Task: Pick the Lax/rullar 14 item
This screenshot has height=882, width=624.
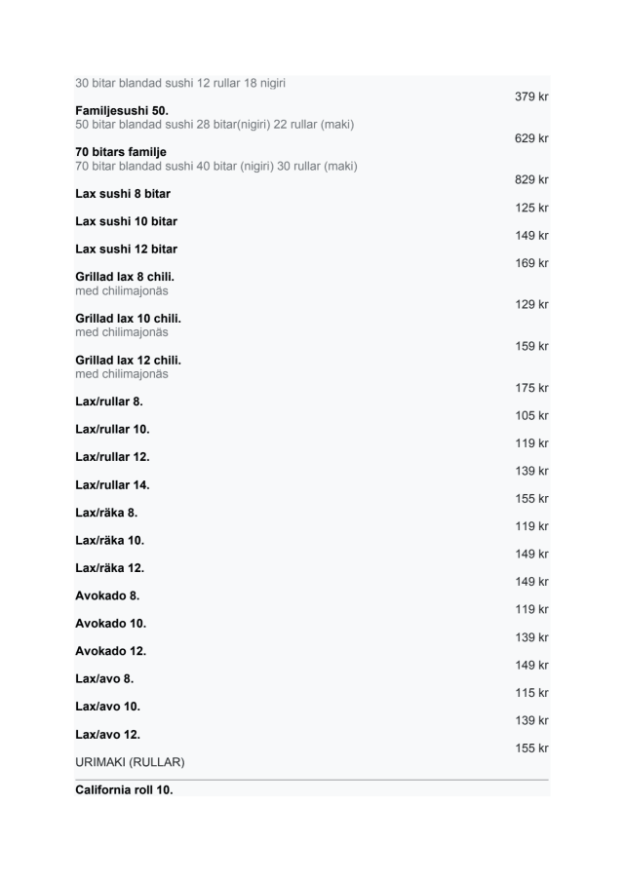Action: 112,484
